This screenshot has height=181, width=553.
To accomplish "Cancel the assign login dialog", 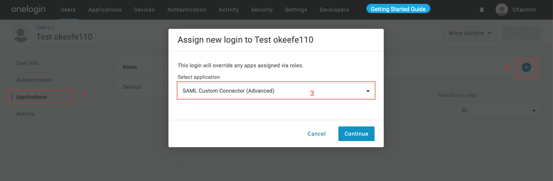I will point(316,134).
